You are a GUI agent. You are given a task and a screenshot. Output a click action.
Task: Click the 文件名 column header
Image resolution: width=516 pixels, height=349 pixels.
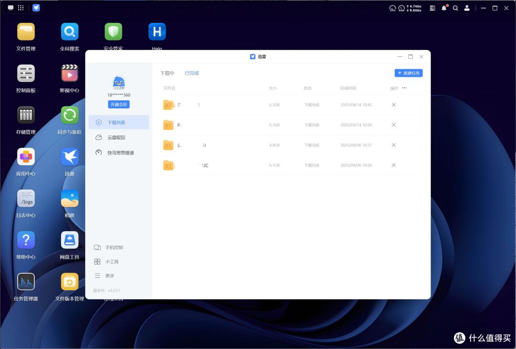[x=169, y=88]
